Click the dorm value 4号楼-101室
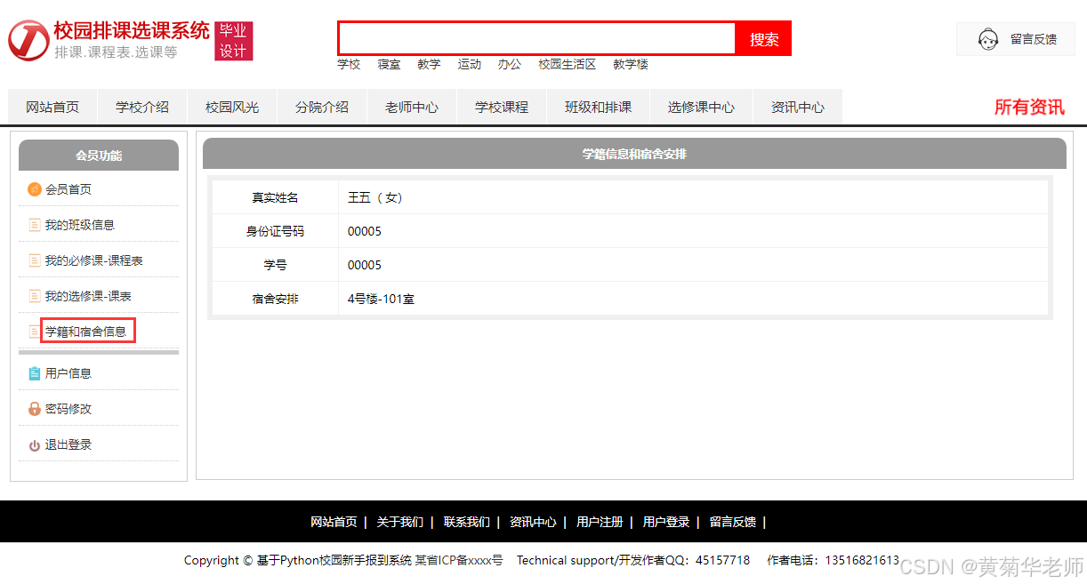This screenshot has width=1087, height=584. [x=381, y=299]
